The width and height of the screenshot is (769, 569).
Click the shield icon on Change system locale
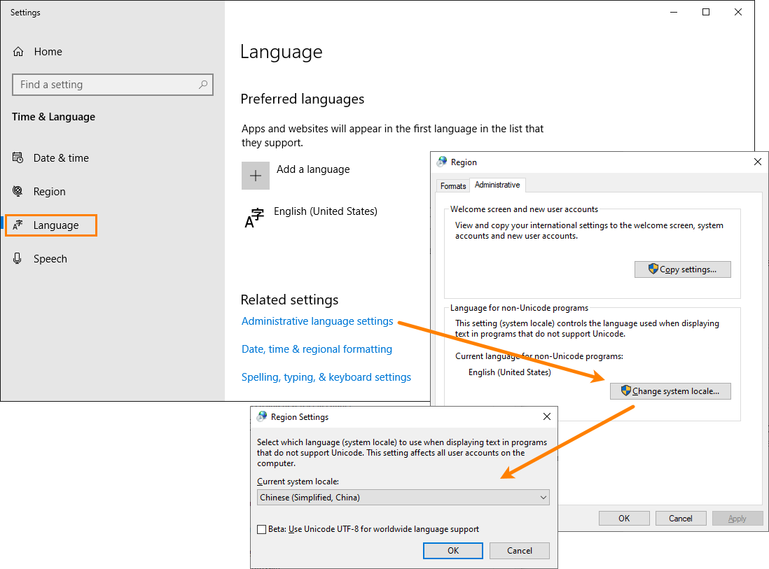point(626,391)
